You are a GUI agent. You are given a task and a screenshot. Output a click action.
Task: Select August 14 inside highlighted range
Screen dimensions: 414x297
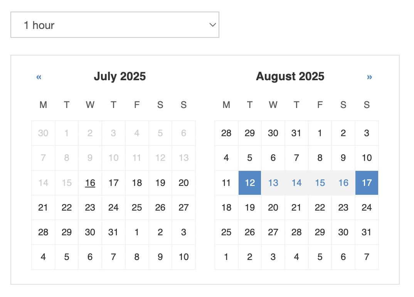pos(296,183)
